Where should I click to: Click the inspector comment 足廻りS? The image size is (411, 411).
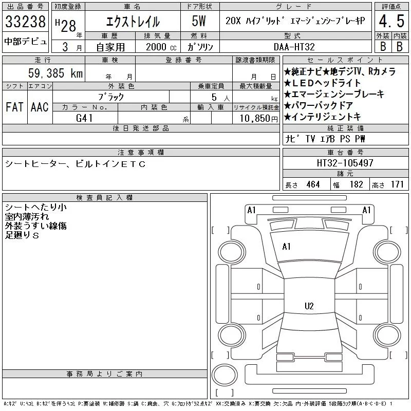point(22,235)
